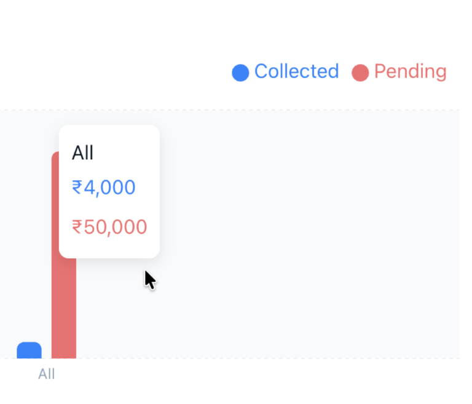The width and height of the screenshot is (472, 404).
Task: Click the blue Collected legend dot
Action: coord(240,73)
